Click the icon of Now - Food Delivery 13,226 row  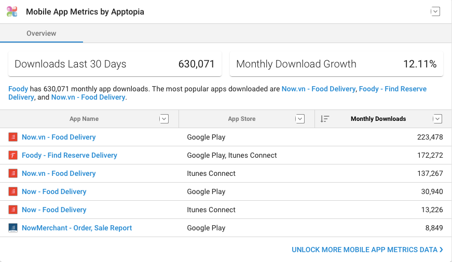click(12, 210)
